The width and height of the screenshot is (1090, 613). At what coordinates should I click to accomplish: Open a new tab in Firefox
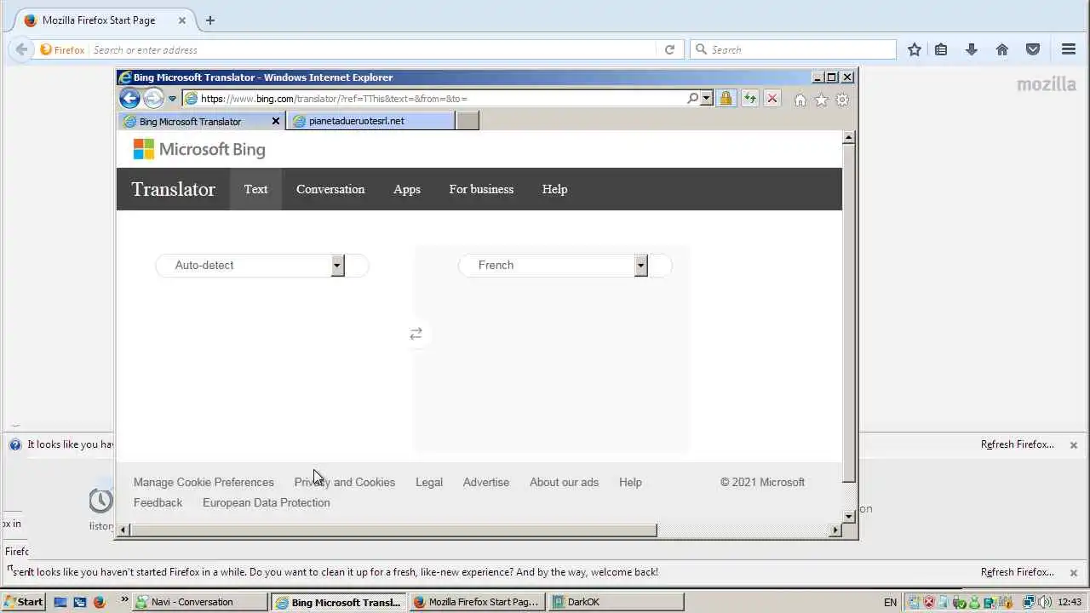pos(210,20)
